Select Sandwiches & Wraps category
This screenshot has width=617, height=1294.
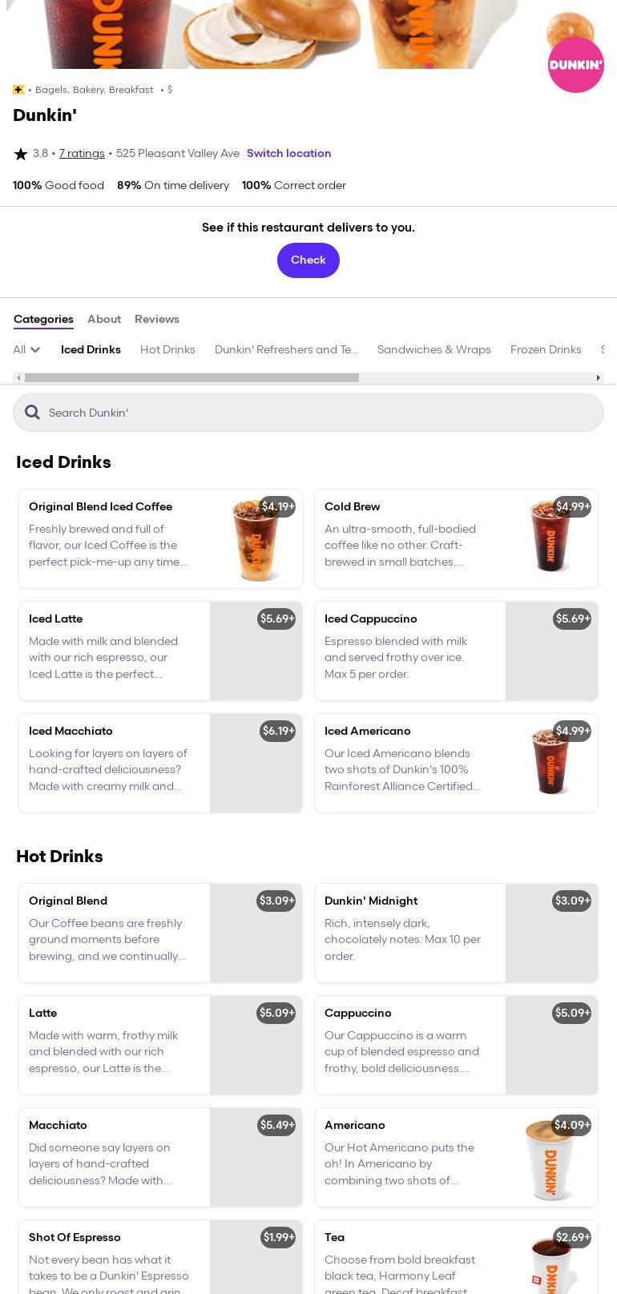pos(434,349)
